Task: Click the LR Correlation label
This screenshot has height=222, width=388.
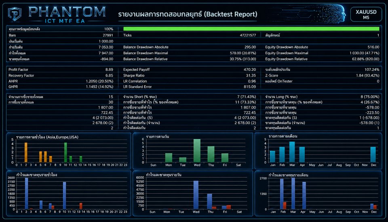Action: point(135,81)
